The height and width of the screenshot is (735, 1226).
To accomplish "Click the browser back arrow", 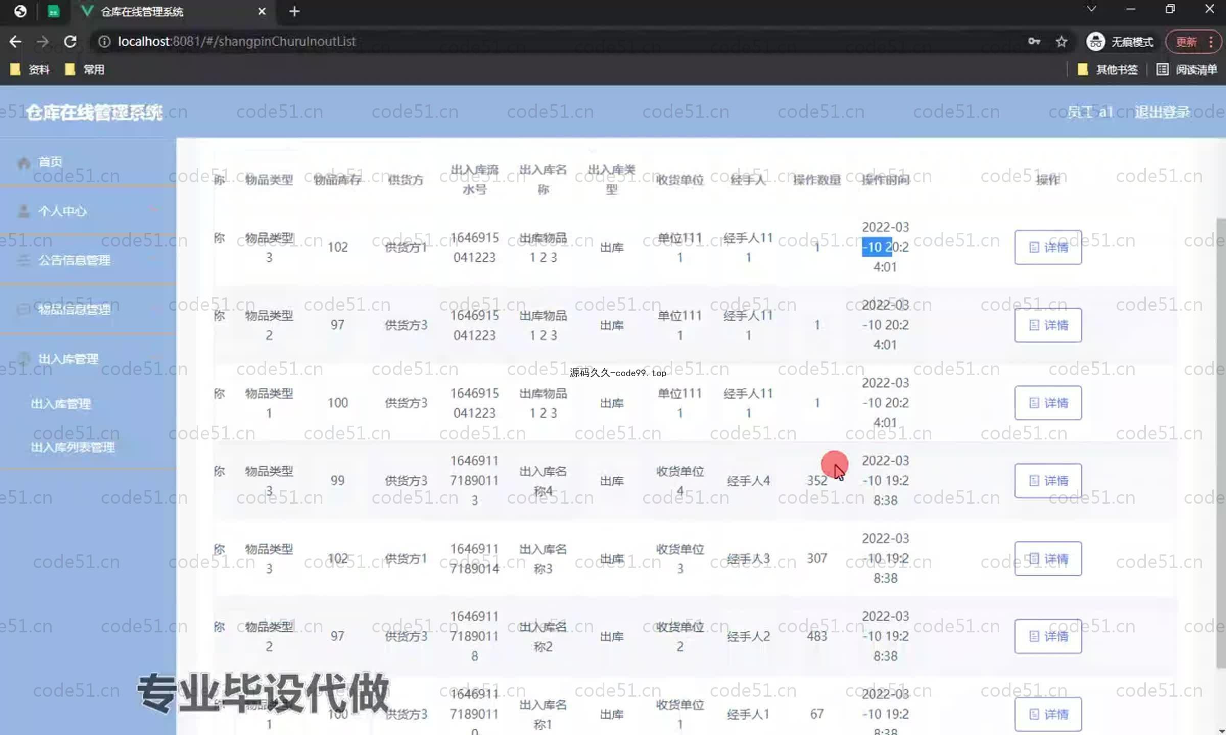I will click(x=15, y=41).
